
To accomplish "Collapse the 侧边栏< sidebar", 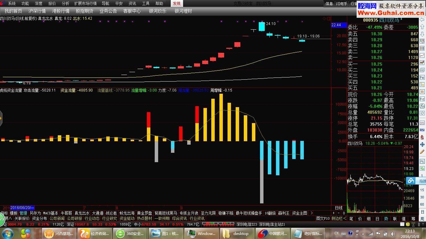I will pyautogui.click(x=339, y=218).
